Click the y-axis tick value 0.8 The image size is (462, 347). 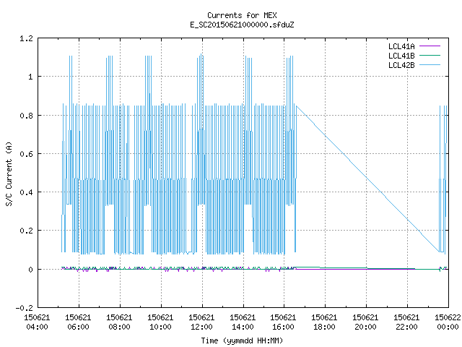[x=26, y=116]
